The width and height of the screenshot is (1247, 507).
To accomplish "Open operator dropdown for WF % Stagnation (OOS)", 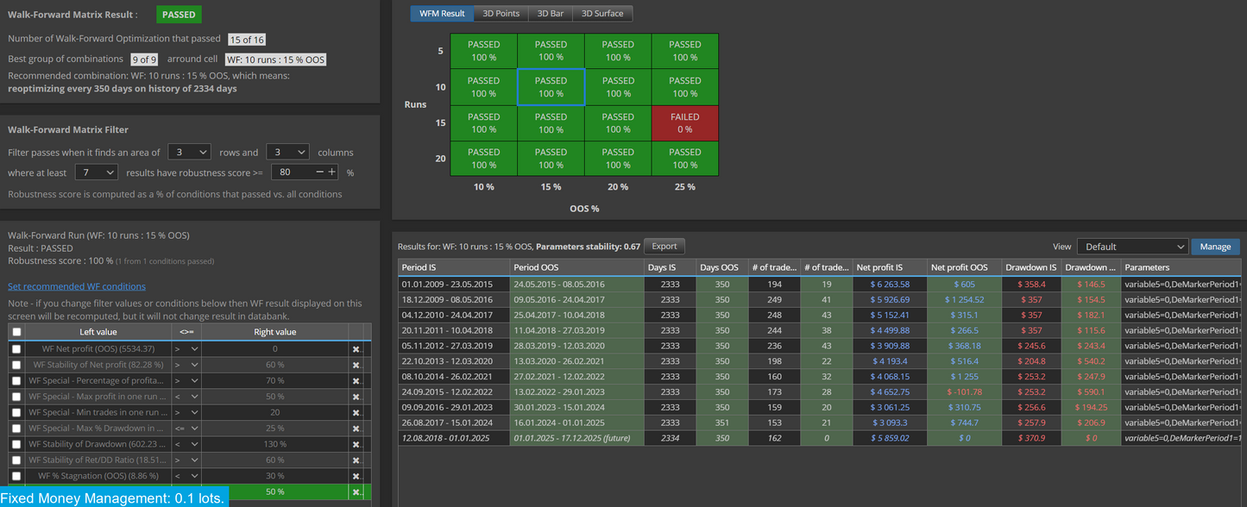I will pyautogui.click(x=186, y=476).
